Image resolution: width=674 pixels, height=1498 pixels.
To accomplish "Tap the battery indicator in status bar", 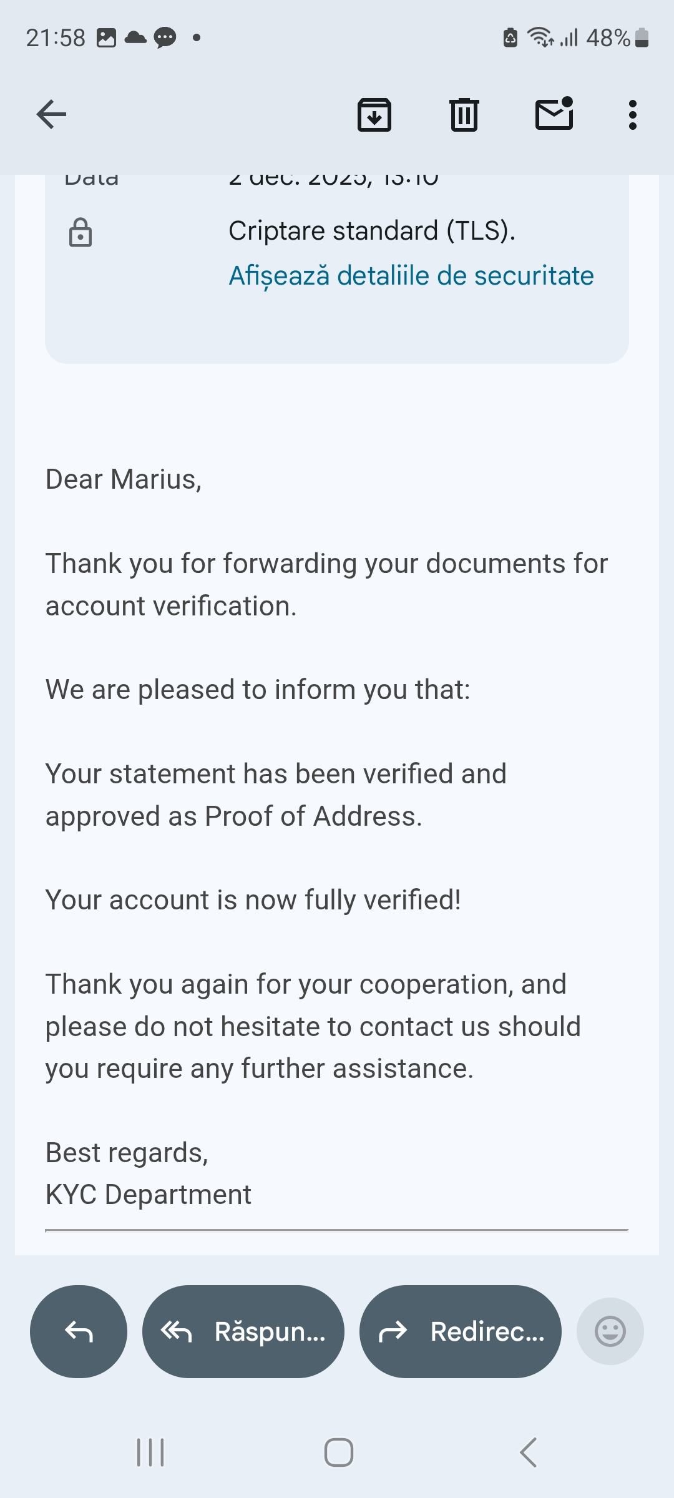I will tap(642, 38).
